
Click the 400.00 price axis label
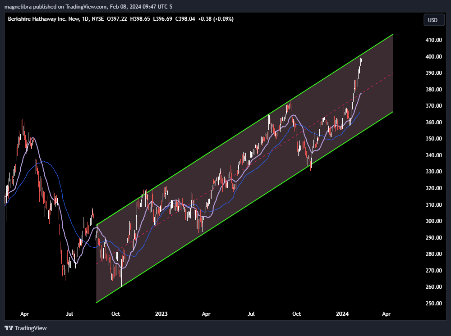point(434,57)
